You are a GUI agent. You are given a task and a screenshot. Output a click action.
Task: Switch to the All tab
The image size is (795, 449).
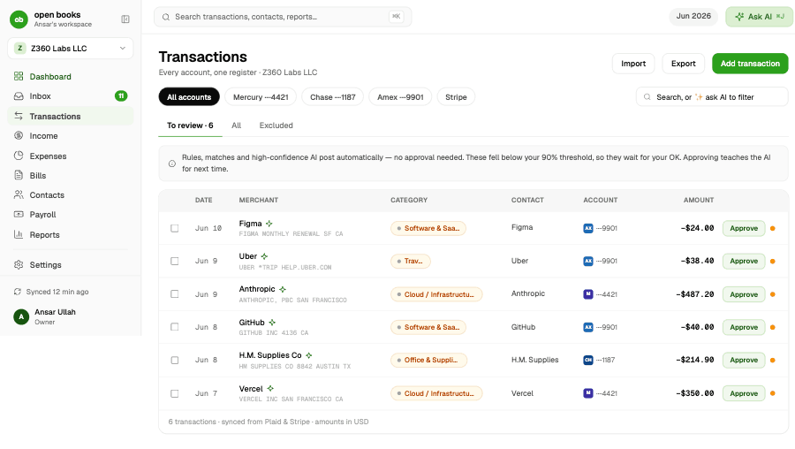pos(236,126)
